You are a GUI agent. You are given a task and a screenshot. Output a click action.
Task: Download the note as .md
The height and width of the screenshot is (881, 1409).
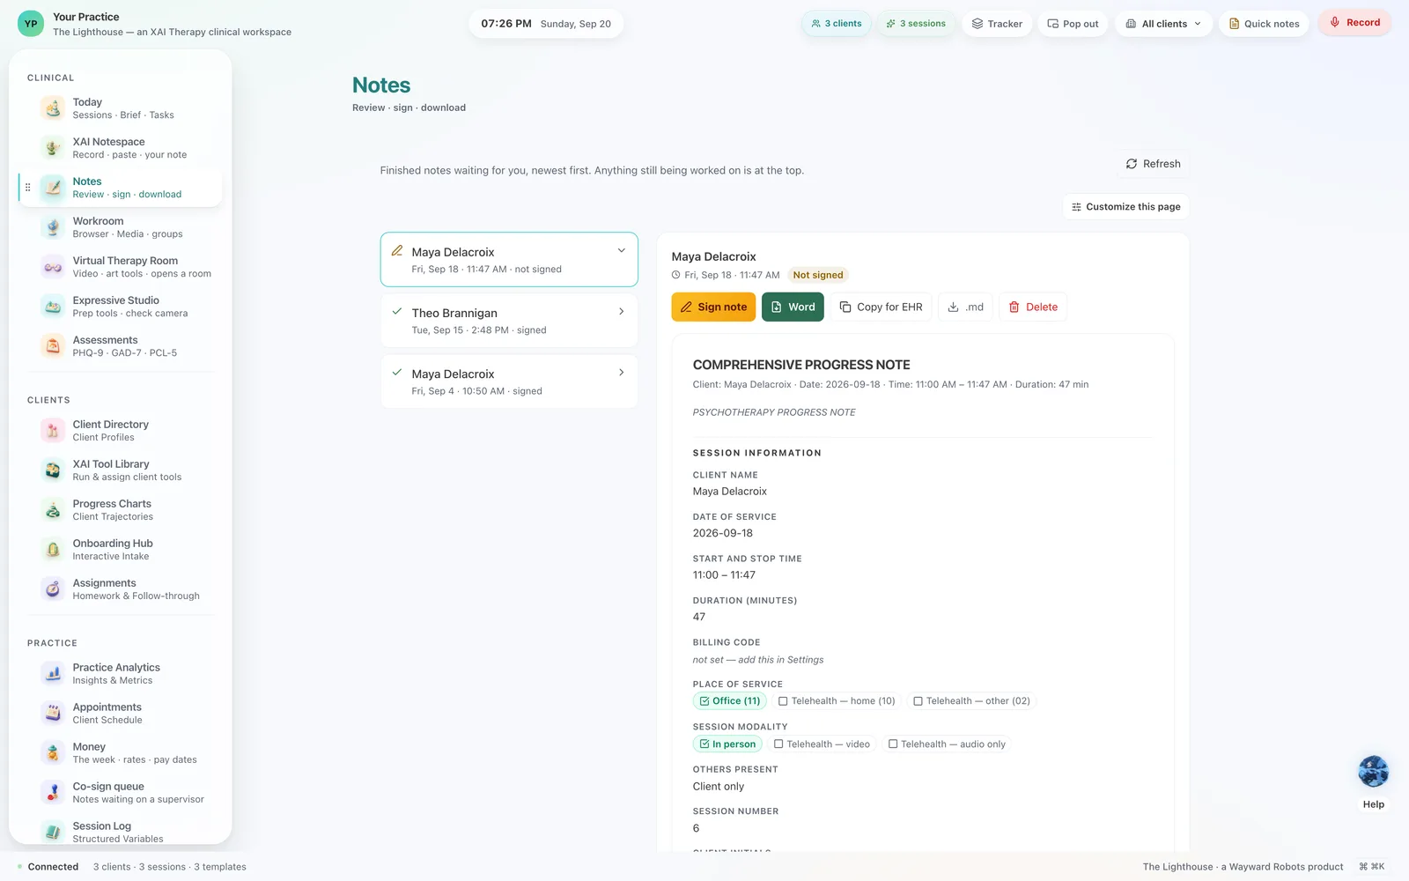[x=966, y=307]
